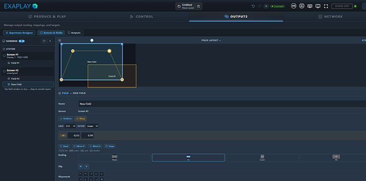Click the undo arrow icon
366x181 pixels.
[x=253, y=6]
